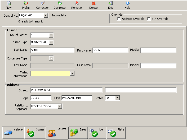Open the Co-Lessee Type dropdown

click(51, 58)
